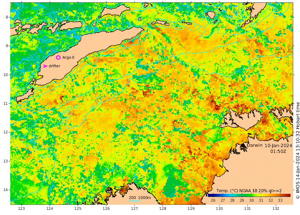This screenshot has width=300, height=215.
Task: Click the 'Darwin' label text
Action: coord(255,145)
